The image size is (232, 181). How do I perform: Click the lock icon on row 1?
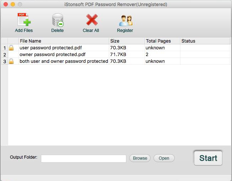coord(11,48)
